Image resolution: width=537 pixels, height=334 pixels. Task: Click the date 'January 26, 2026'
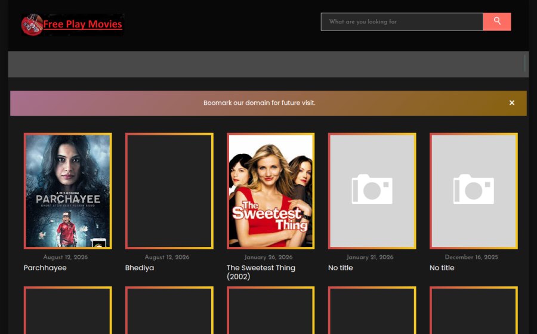[x=268, y=257]
